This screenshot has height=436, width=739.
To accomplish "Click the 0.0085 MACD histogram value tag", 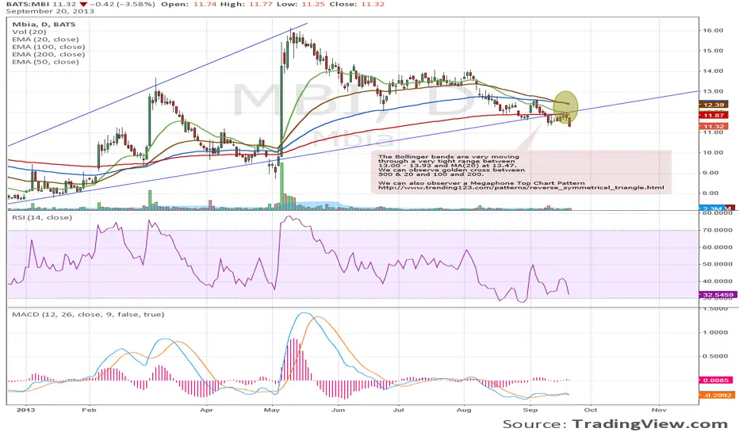I will tap(715, 380).
